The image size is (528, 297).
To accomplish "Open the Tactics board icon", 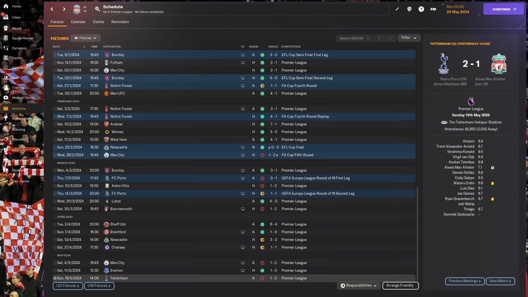I will tap(5, 58).
